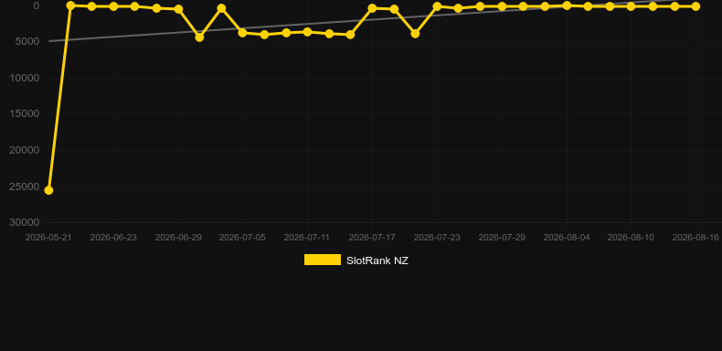Click the 10000 y-axis label
This screenshot has height=351, width=722.
(25, 78)
